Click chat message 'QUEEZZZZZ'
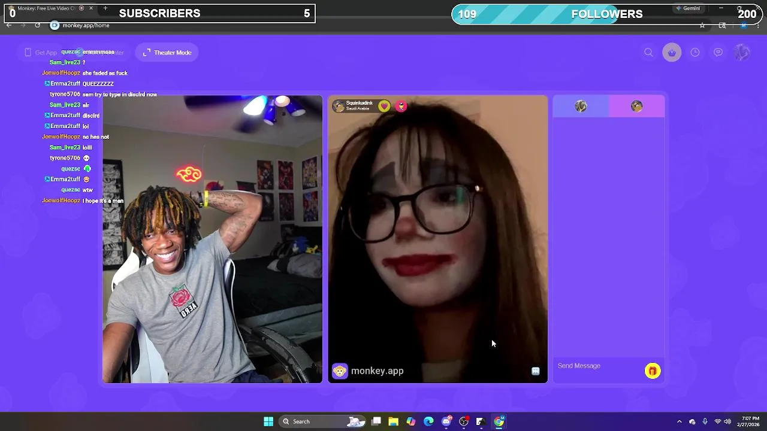 pos(98,84)
